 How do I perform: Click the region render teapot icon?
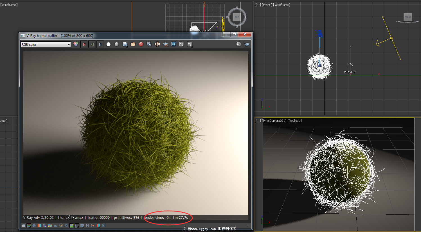coord(165,44)
